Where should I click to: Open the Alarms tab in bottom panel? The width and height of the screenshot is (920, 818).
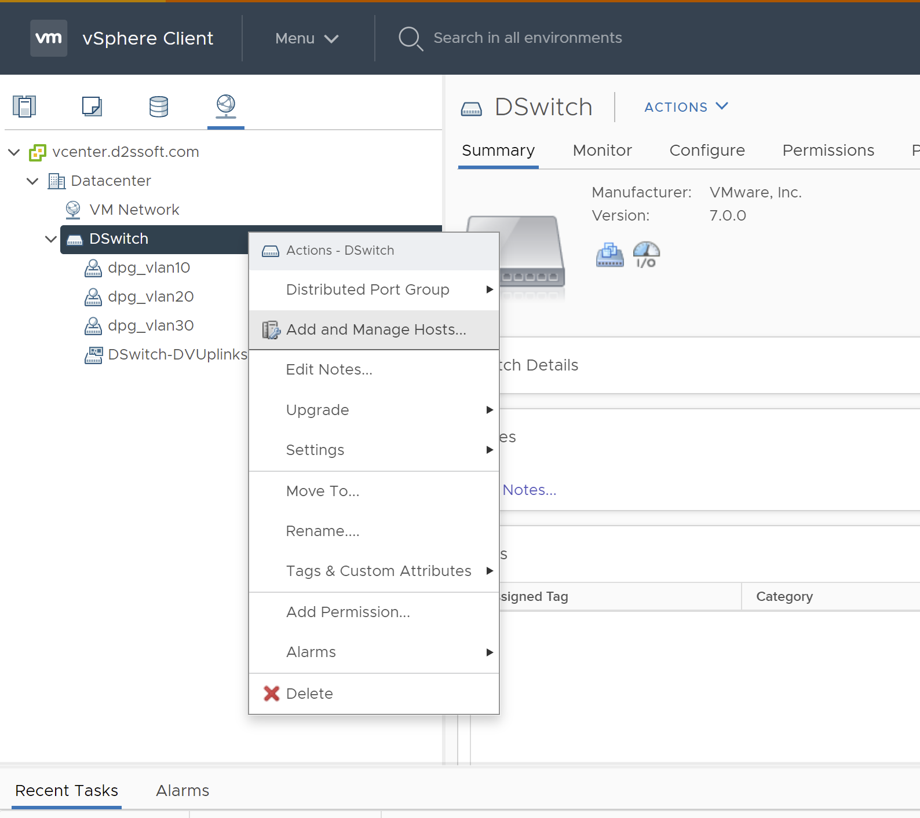pyautogui.click(x=182, y=791)
